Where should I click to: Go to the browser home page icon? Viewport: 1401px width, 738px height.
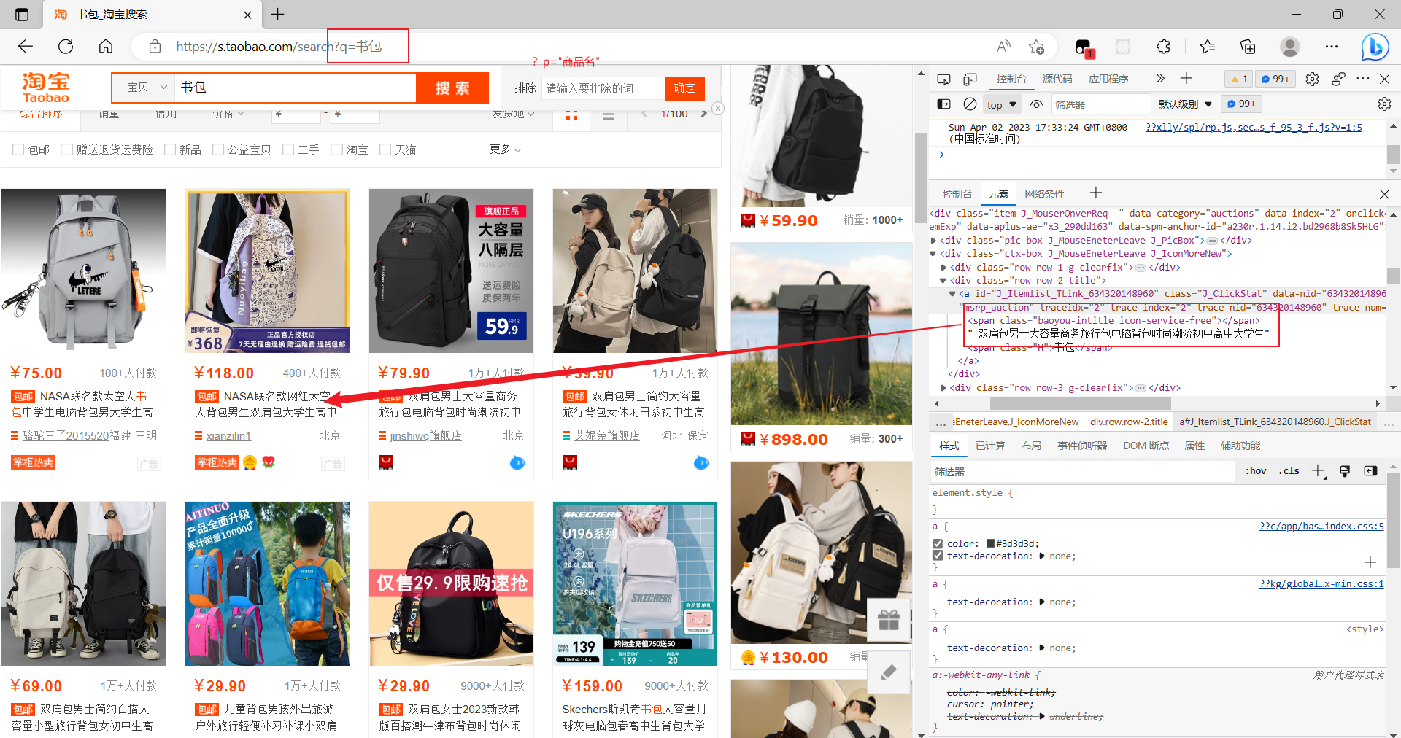(x=106, y=47)
